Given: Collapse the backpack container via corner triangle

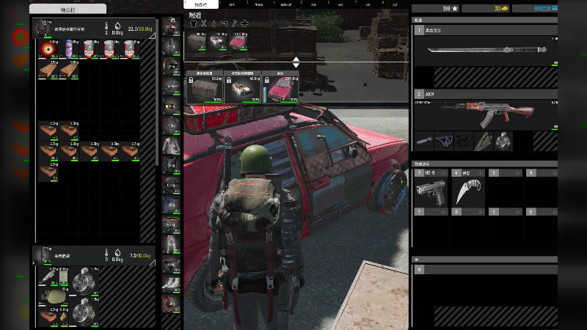Looking at the screenshot, I should pos(152,35).
